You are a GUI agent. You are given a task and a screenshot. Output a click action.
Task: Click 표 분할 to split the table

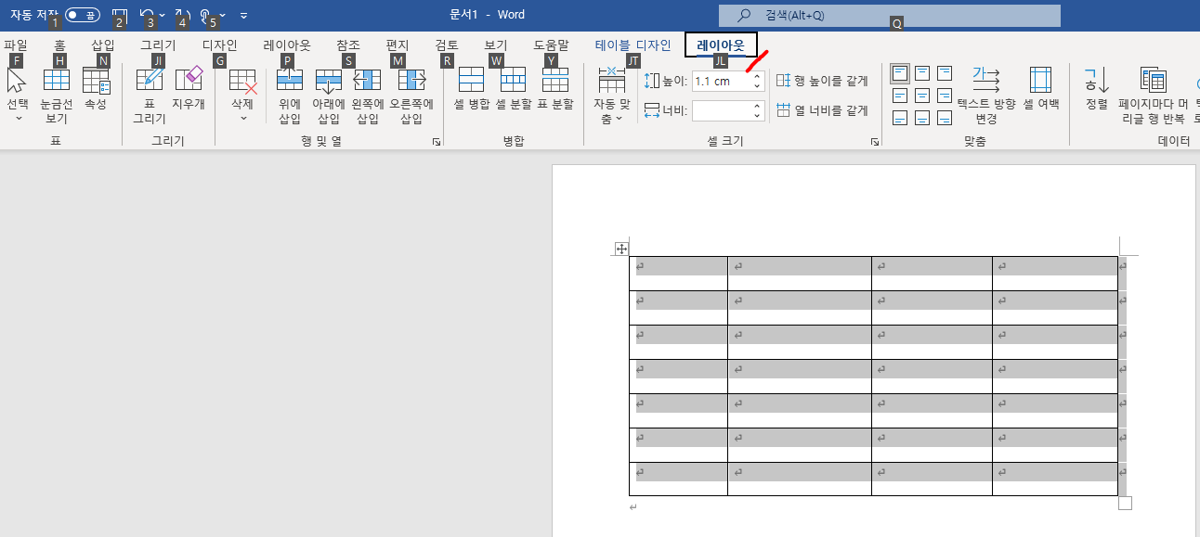[x=555, y=88]
